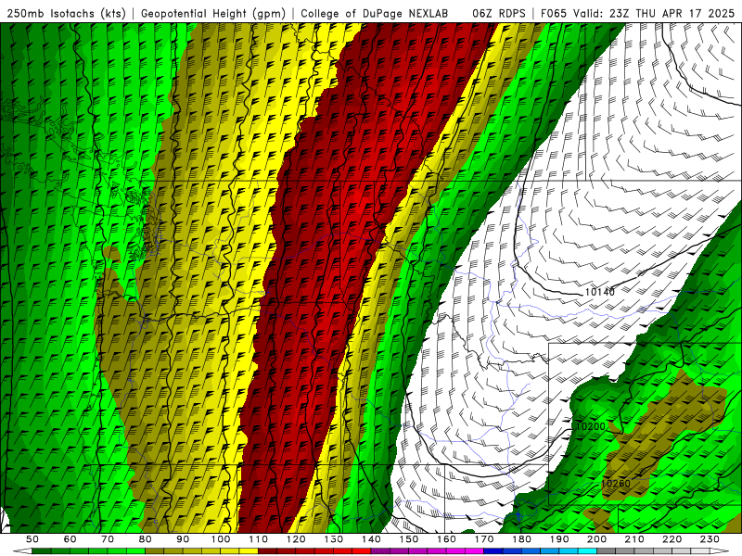This screenshot has height=556, width=742.
Task: Click the 70 value on color scale
Action: [108, 539]
